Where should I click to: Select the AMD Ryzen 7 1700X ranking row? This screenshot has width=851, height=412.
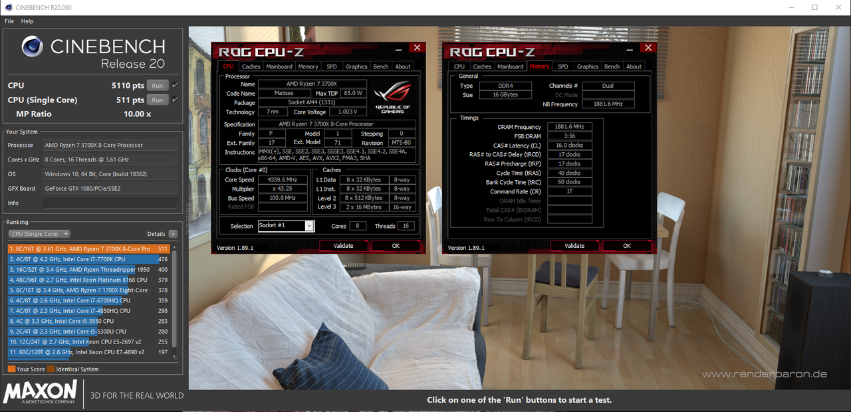coord(89,290)
